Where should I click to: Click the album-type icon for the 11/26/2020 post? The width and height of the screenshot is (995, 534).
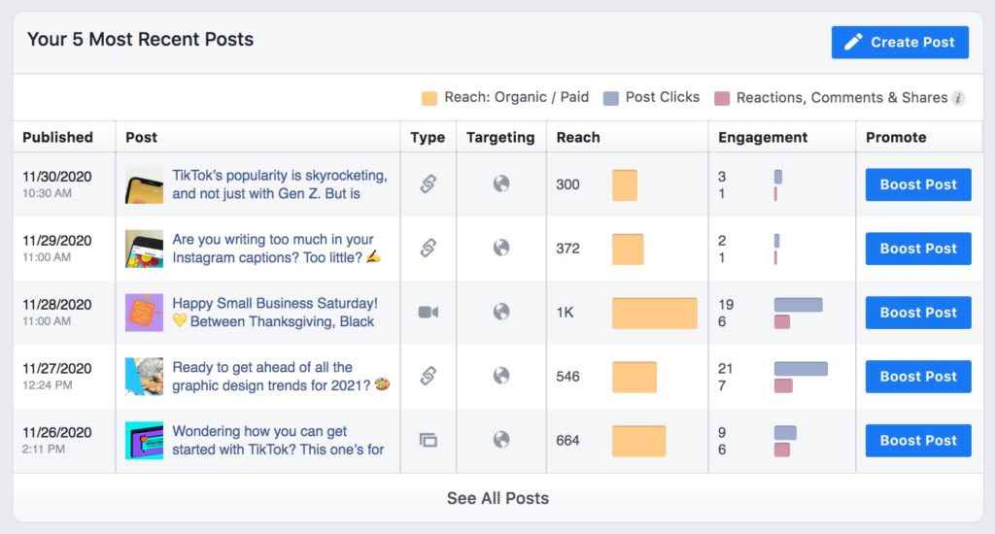coord(429,440)
